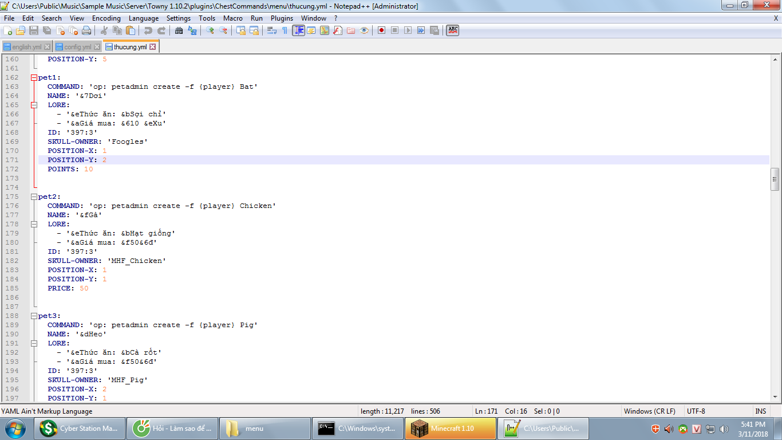The width and height of the screenshot is (782, 440).
Task: Click the vertical scrollbar thumb
Action: click(x=775, y=179)
